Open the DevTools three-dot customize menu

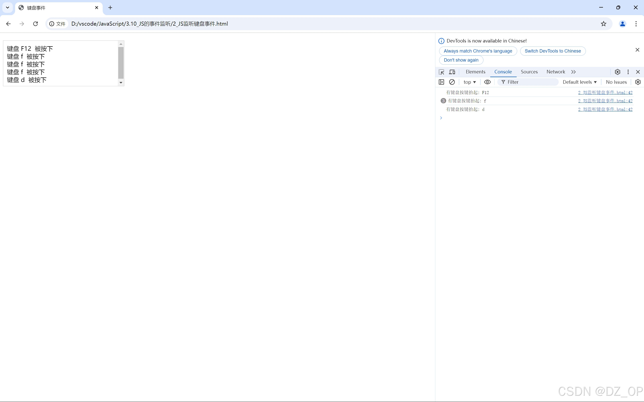point(628,72)
